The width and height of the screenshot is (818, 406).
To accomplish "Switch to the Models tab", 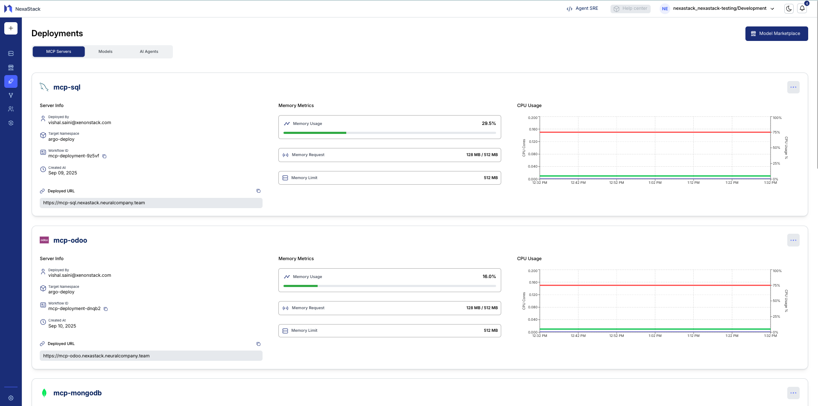I will pyautogui.click(x=105, y=52).
